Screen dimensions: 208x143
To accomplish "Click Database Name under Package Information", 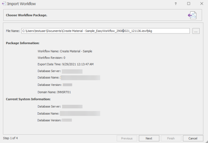I will coord(69,78).
